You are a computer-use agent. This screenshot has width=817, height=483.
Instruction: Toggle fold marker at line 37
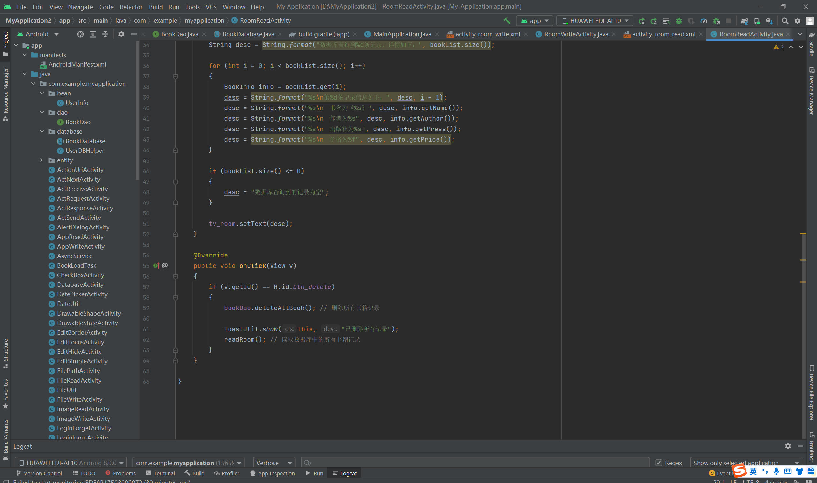coord(176,77)
